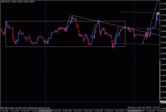
Task: Click the 1.50955 price axis label
Action: point(163,26)
